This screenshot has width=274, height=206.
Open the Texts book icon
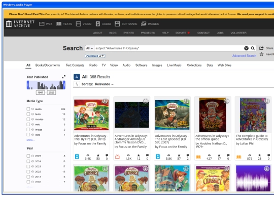coord(59,24)
